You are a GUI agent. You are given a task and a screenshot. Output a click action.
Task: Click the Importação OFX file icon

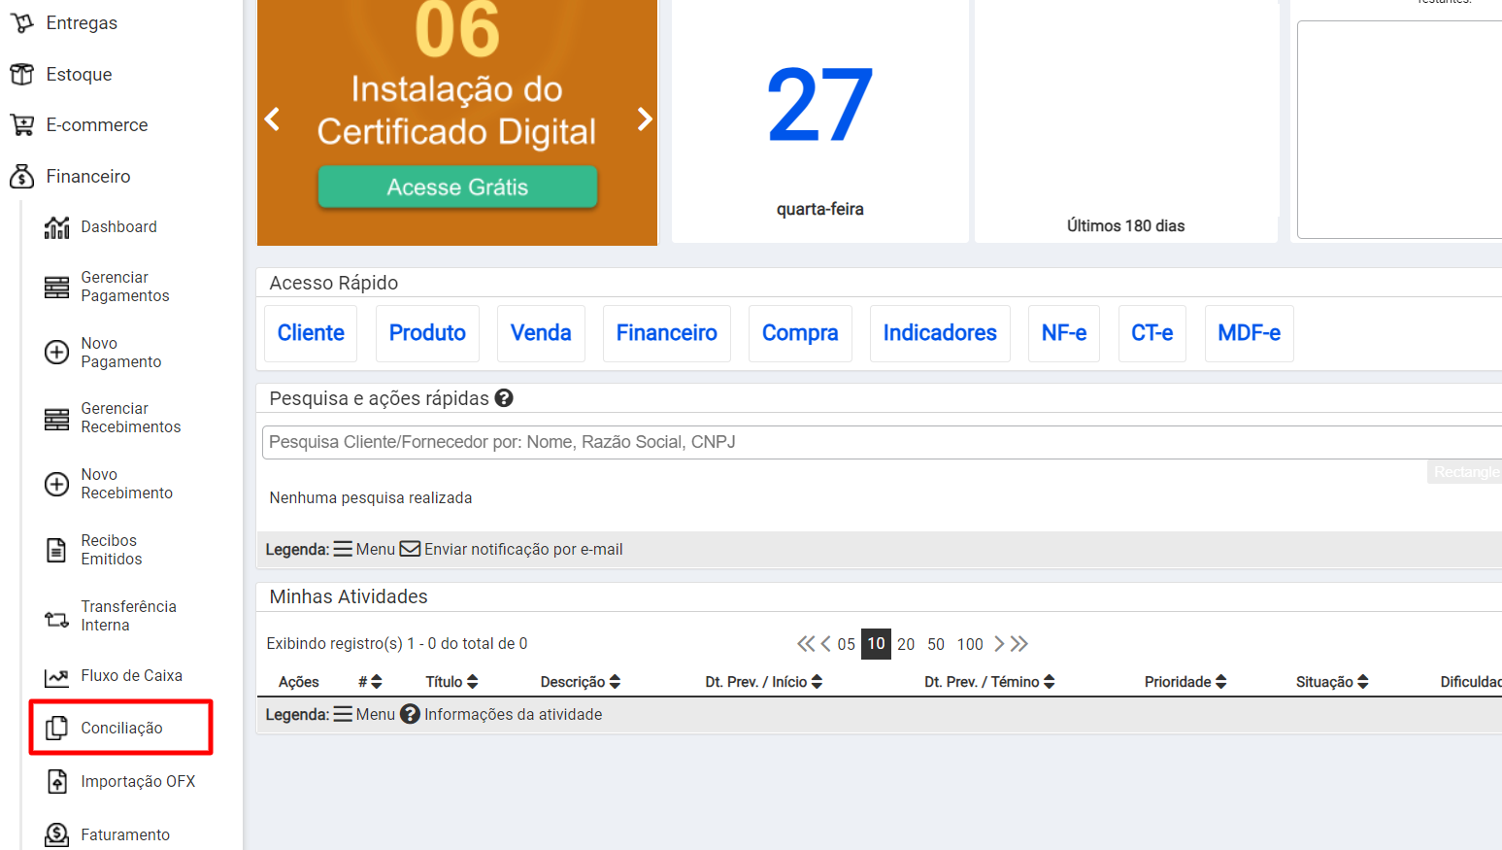tap(57, 781)
